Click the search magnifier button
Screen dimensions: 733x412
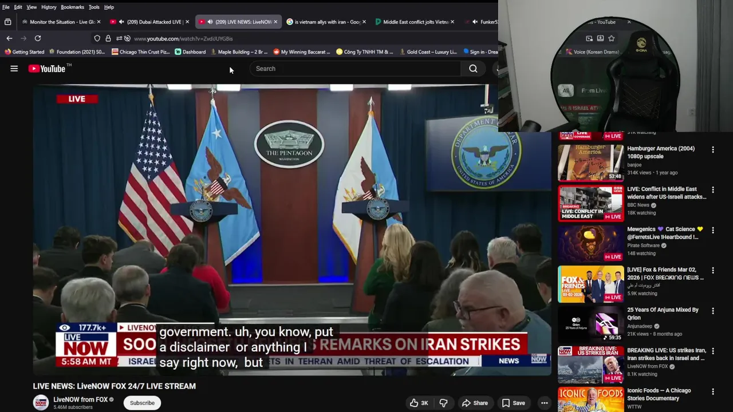click(x=473, y=69)
